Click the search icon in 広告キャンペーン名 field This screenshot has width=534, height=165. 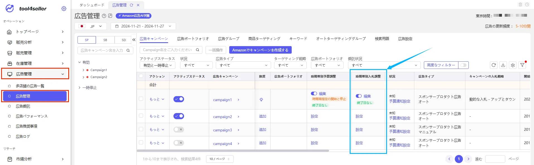tap(128, 50)
